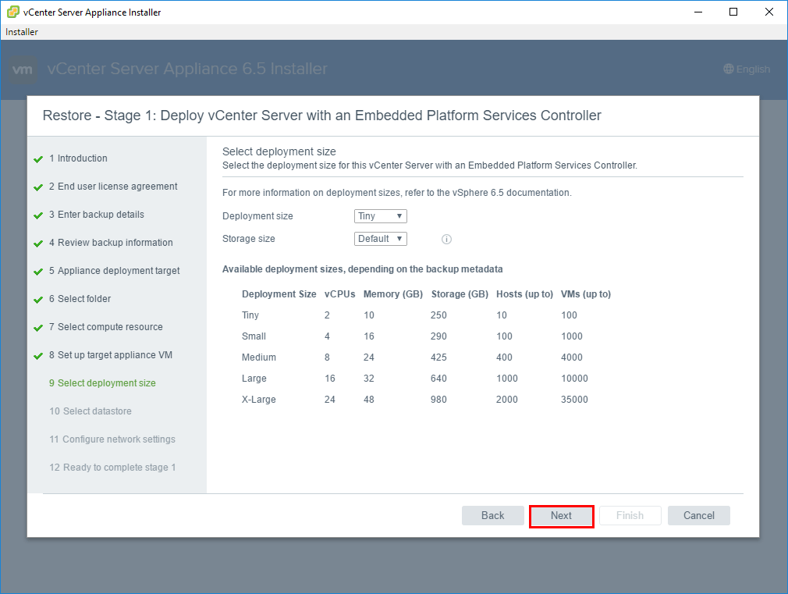Click the green checkmark beside Select folder
This screenshot has width=788, height=594.
pyautogui.click(x=38, y=301)
